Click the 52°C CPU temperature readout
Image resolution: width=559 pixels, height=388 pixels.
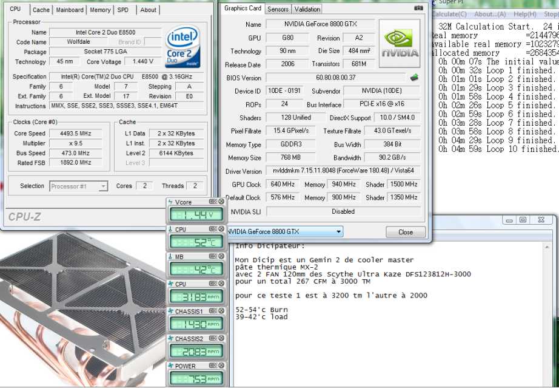(196, 242)
